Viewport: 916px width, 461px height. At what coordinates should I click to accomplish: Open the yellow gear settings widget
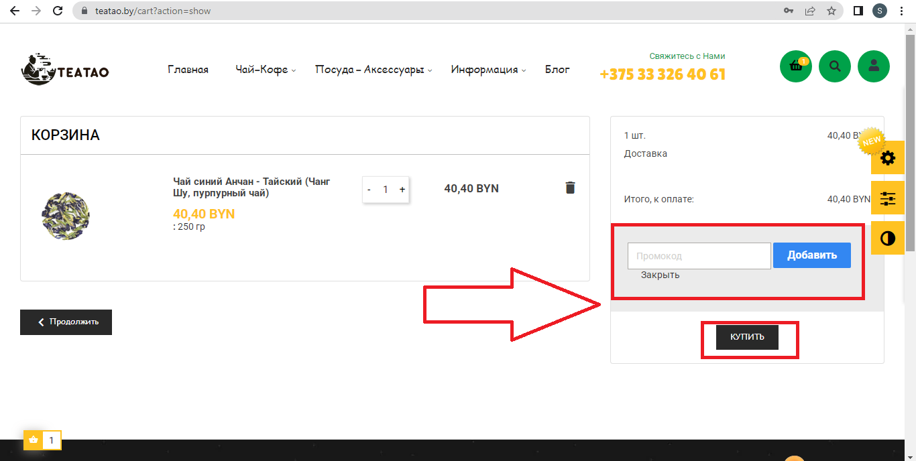point(887,158)
